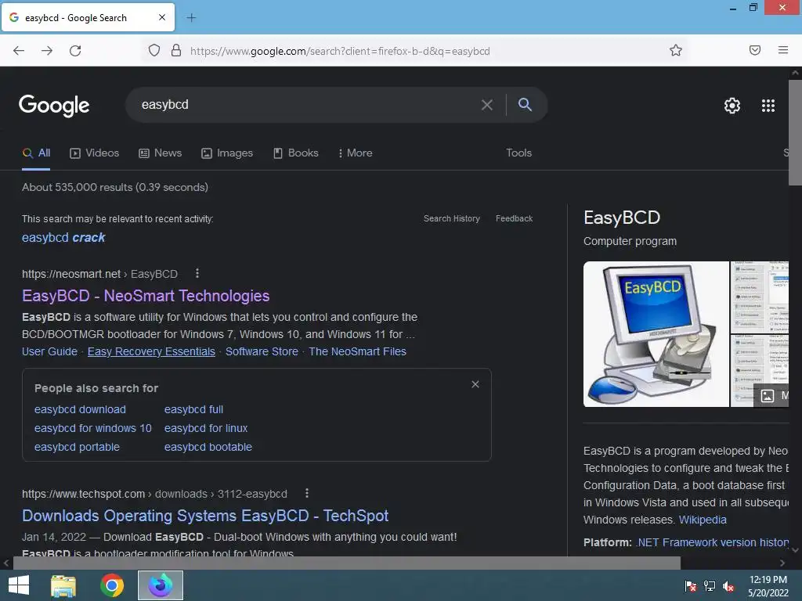802x601 pixels.
Task: Open the shield tracking protection icon
Action: tap(154, 50)
